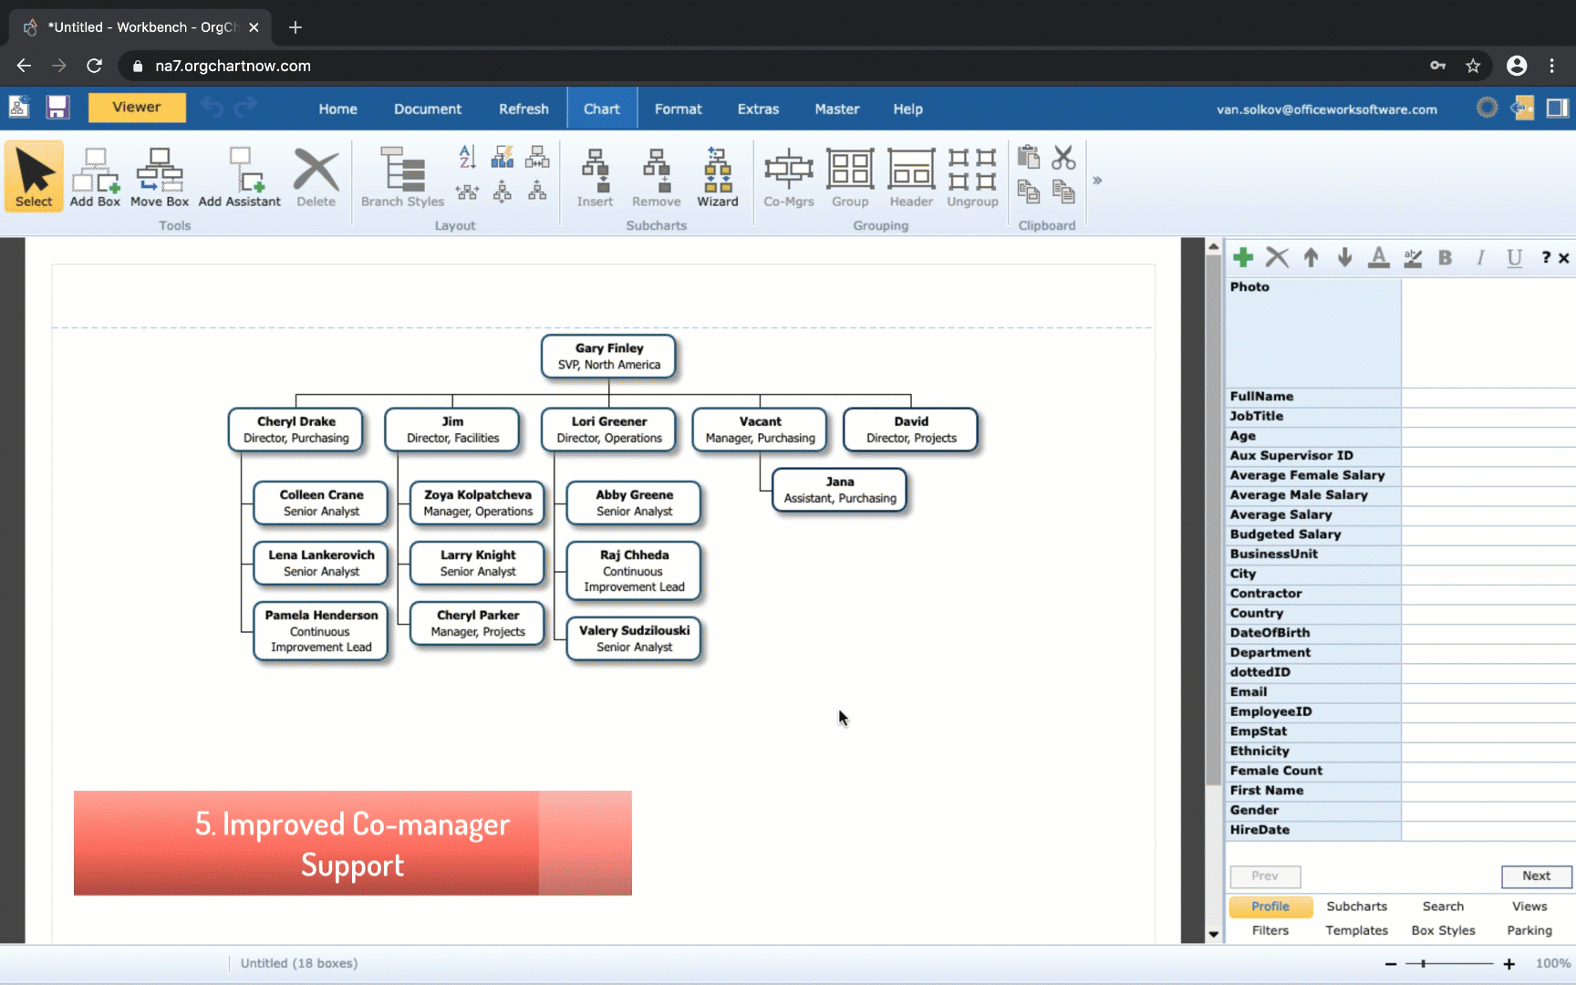Select the Gary Finley chart box
1576x985 pixels.
tap(608, 356)
